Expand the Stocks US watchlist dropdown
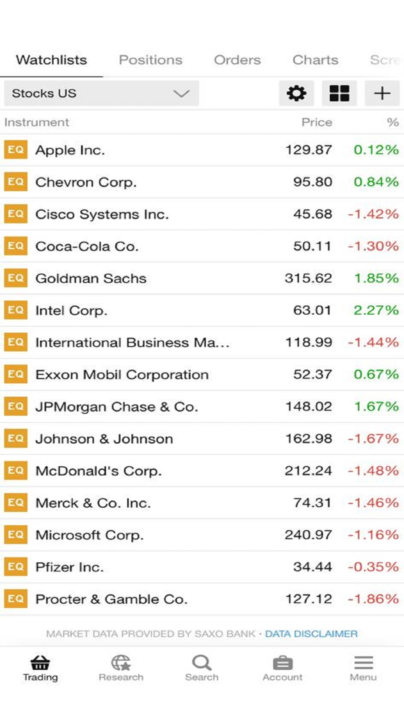 coord(101,93)
